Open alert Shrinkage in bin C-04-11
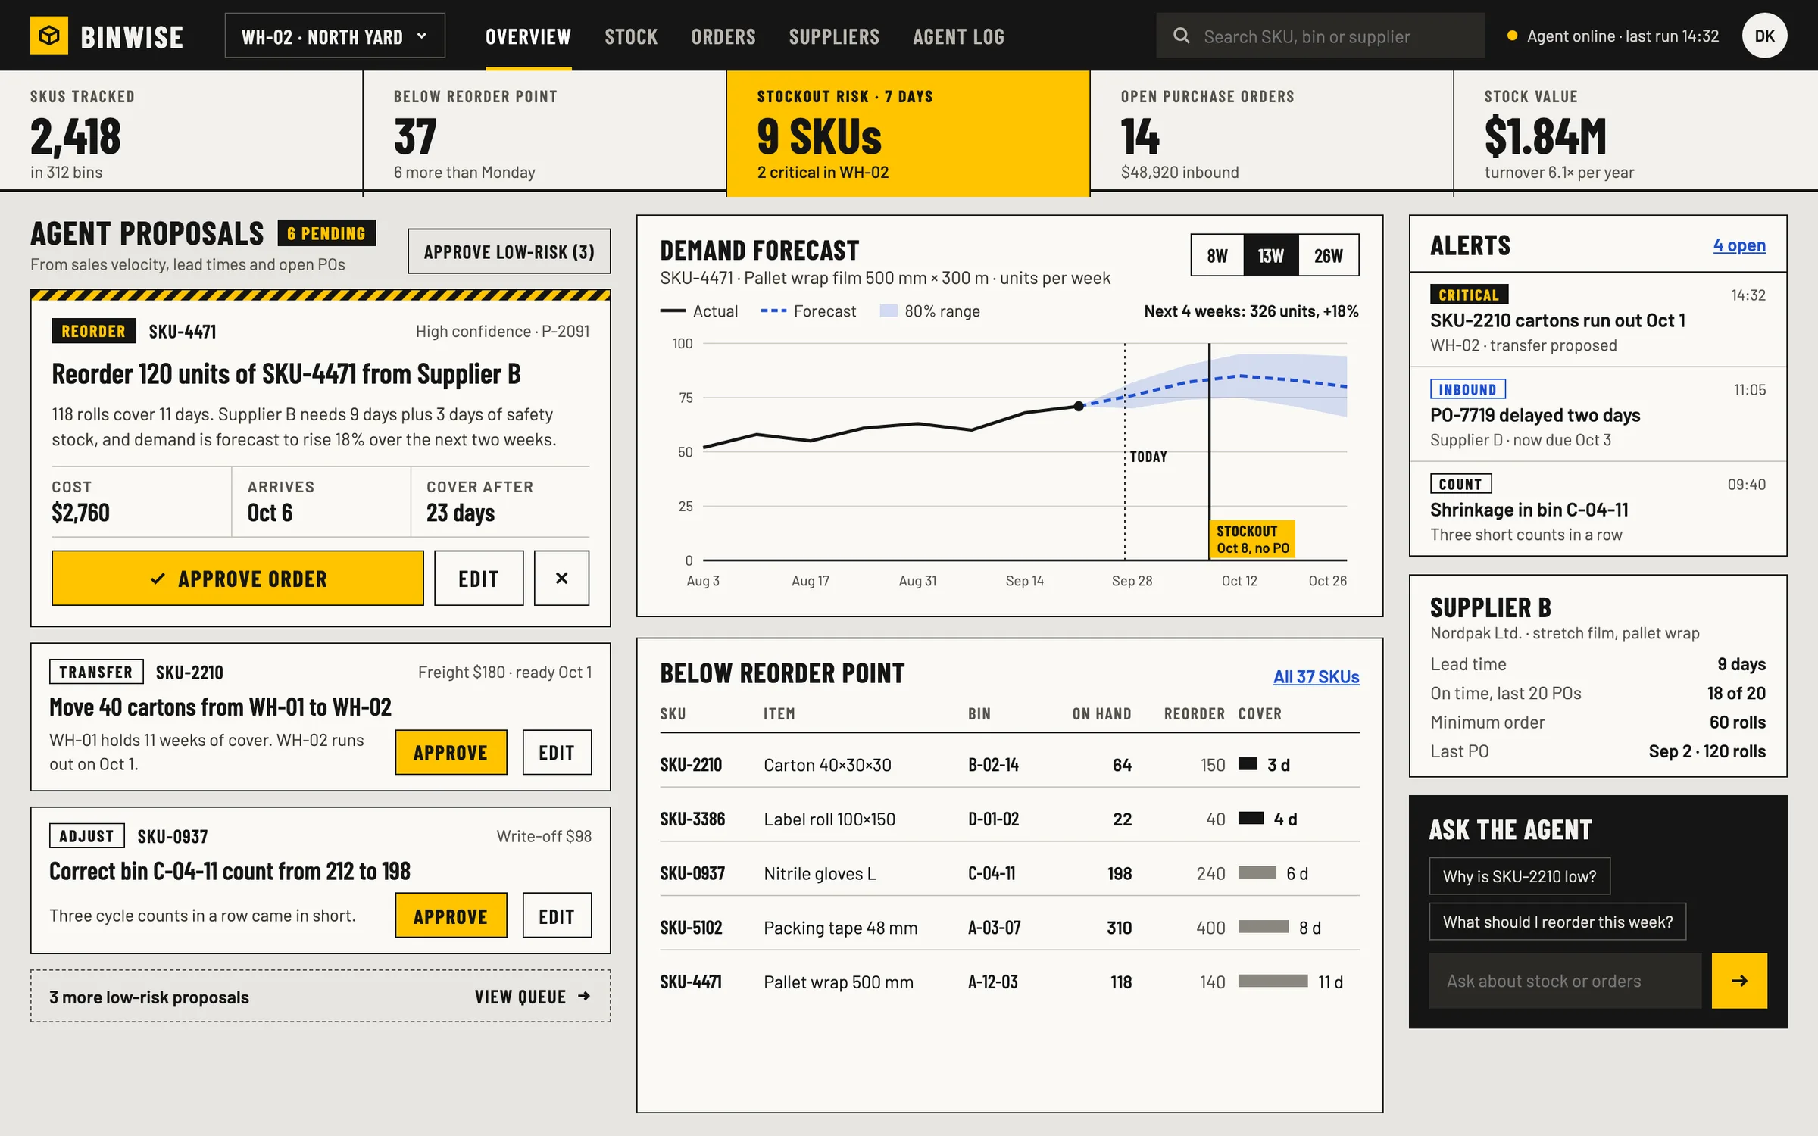Screen dimensions: 1818x1136 click(1598, 509)
